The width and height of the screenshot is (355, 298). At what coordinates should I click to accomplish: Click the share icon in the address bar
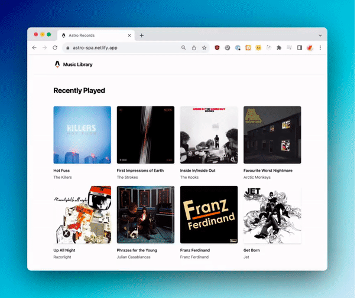pyautogui.click(x=194, y=48)
